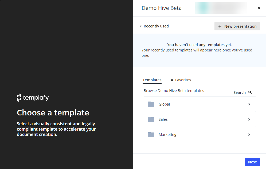Click 'Browse Demo Hive Beta templates' text

(174, 91)
